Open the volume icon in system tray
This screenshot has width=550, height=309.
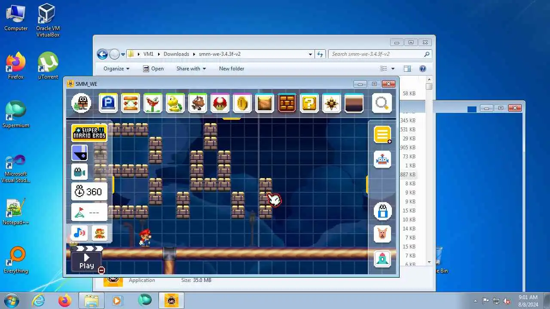pyautogui.click(x=507, y=301)
